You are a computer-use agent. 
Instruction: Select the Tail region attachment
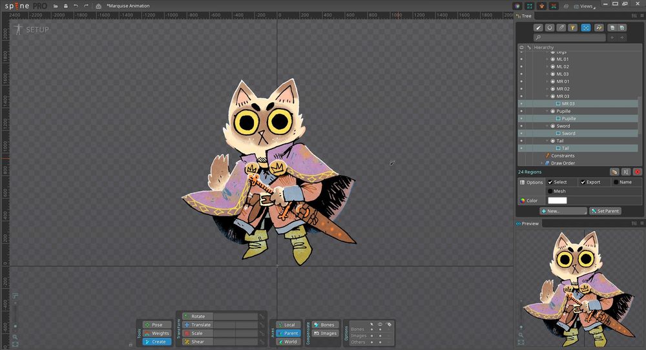565,149
